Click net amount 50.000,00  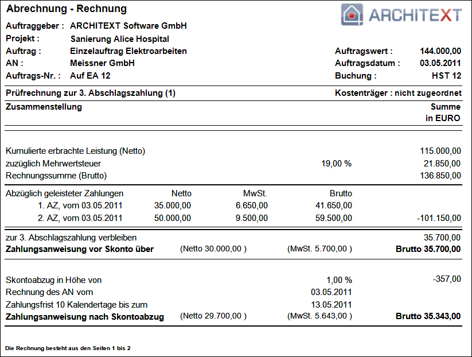173,218
